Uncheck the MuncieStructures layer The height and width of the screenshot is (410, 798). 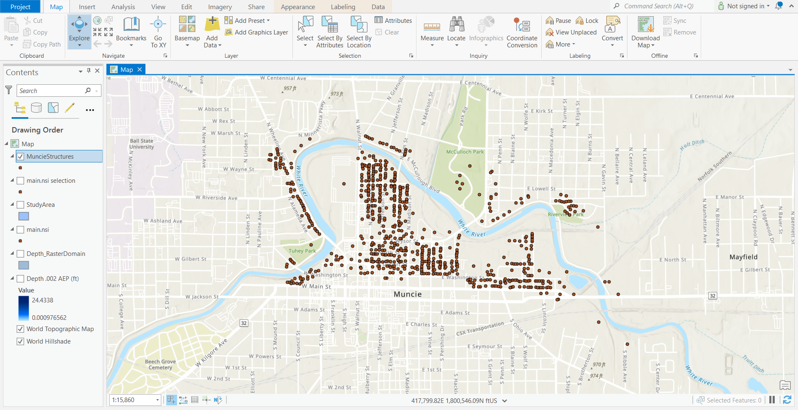click(20, 157)
